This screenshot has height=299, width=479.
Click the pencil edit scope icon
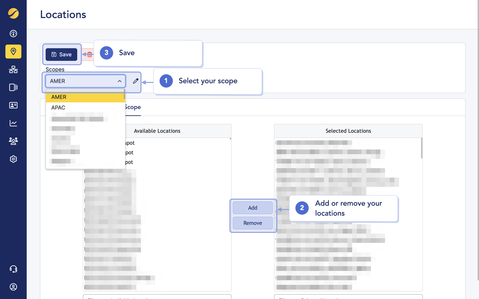click(135, 81)
